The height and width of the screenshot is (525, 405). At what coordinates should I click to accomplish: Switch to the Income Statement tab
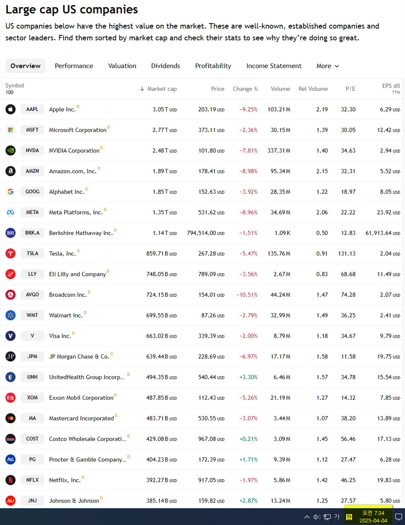[x=274, y=66]
